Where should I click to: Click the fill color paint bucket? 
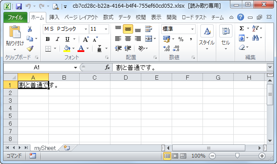coord(67,48)
